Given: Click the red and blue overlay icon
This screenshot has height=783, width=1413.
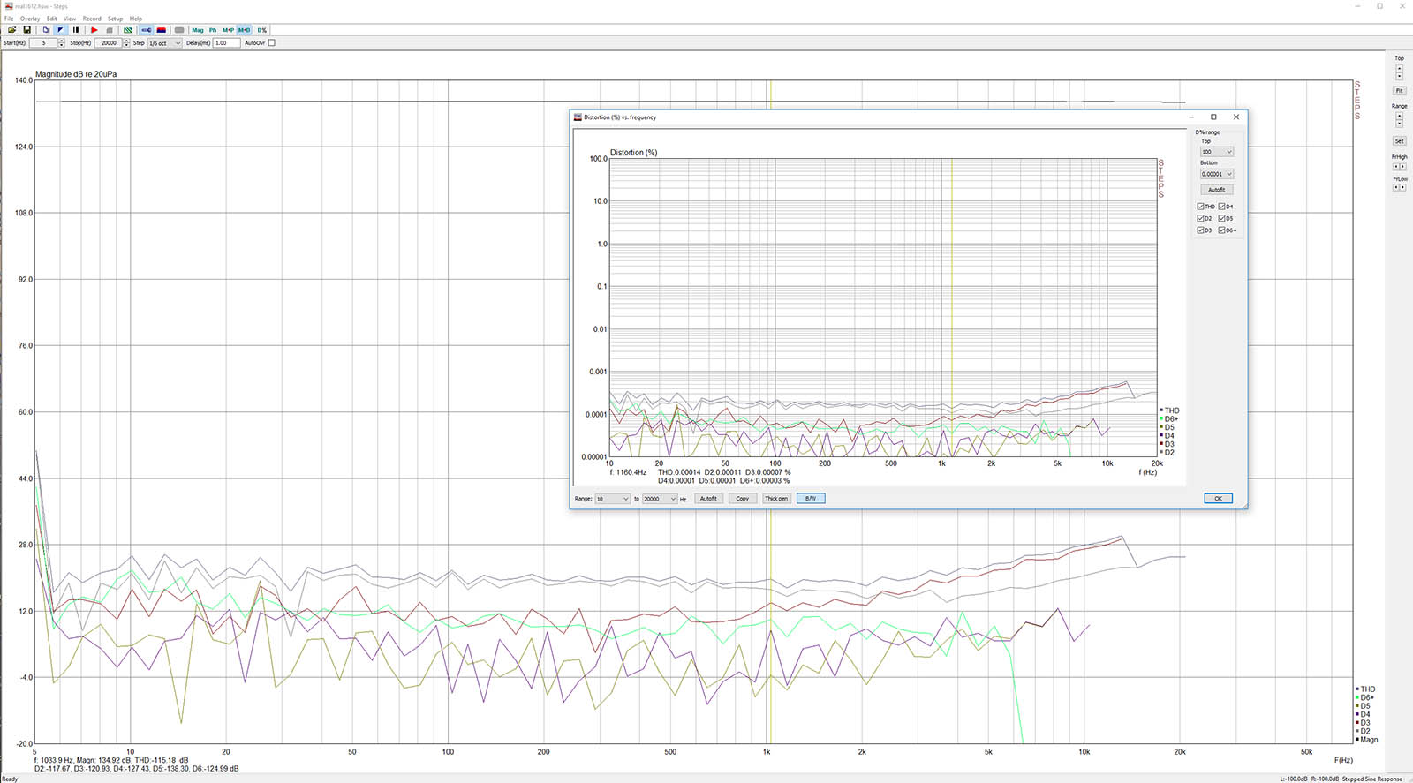Looking at the screenshot, I should 161,30.
